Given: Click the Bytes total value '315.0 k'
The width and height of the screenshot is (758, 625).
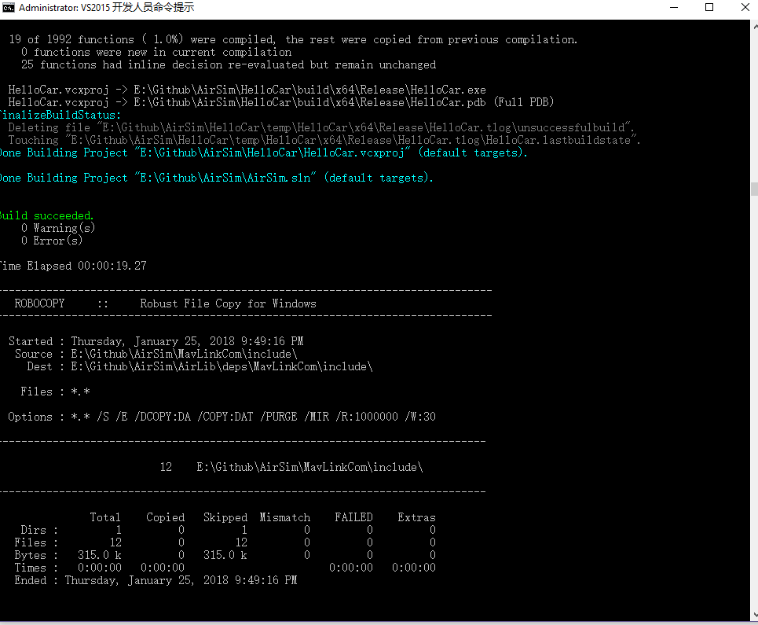Looking at the screenshot, I should coord(100,555).
